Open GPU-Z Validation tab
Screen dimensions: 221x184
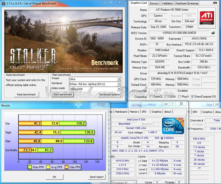[x=167, y=3]
